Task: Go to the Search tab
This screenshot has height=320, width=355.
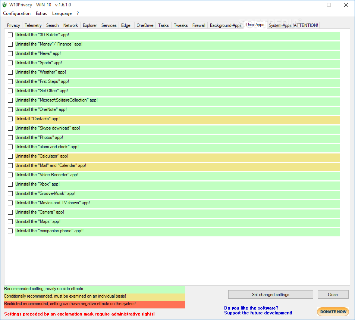Action: point(53,25)
